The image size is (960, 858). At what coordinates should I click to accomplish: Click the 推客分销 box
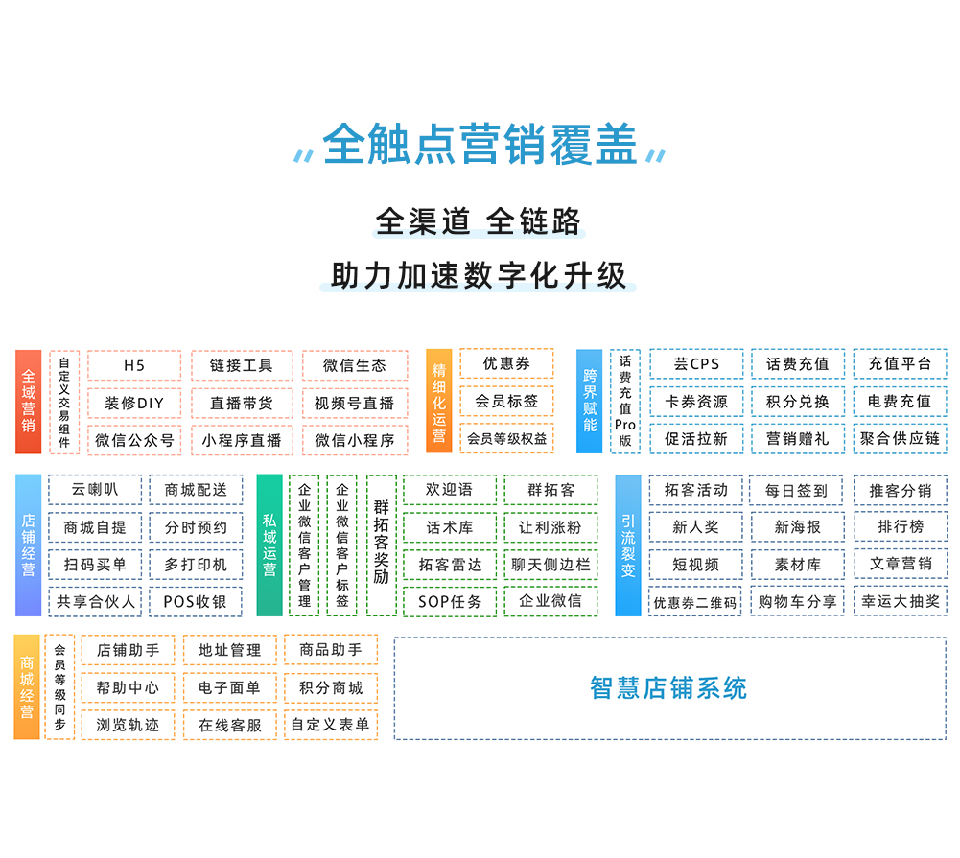(x=901, y=490)
